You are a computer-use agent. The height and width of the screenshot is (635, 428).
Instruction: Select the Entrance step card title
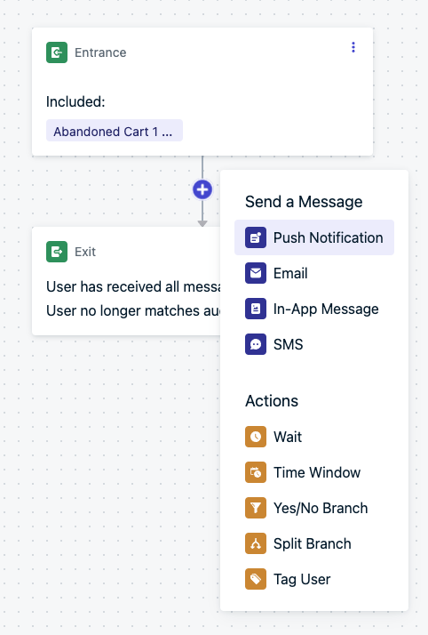pos(100,52)
